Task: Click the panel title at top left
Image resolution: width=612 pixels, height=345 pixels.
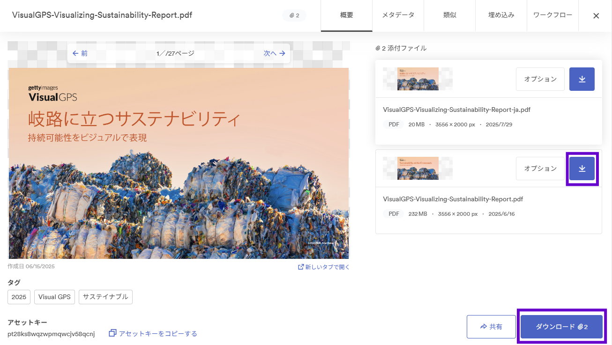Action: (x=102, y=15)
